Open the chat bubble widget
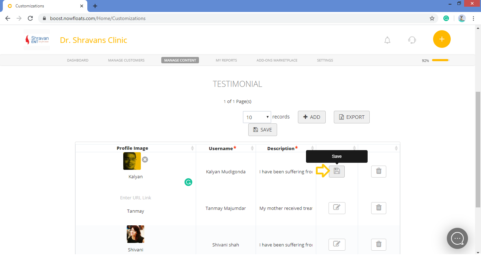 (x=457, y=238)
